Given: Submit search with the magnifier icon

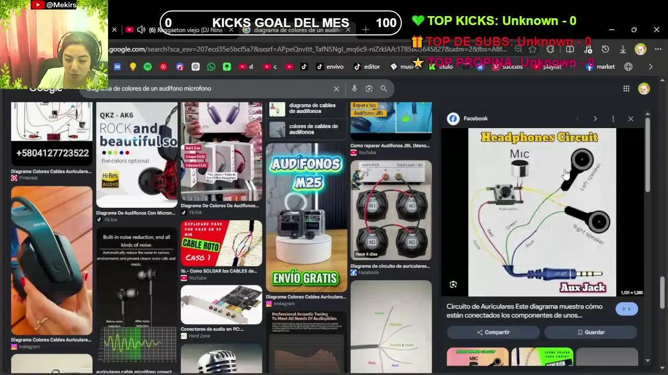Looking at the screenshot, I should click(x=384, y=89).
